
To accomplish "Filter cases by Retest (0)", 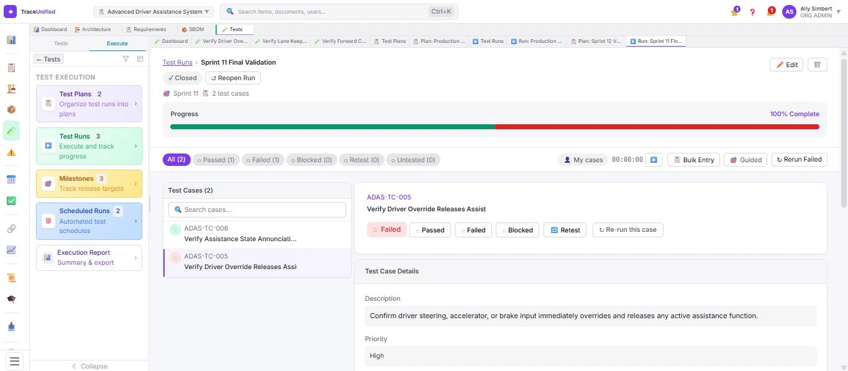I will click(x=362, y=160).
